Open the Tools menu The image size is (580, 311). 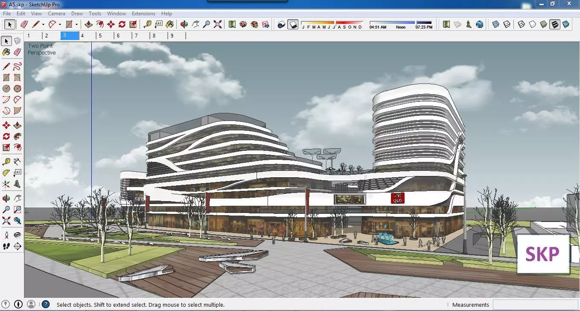95,14
